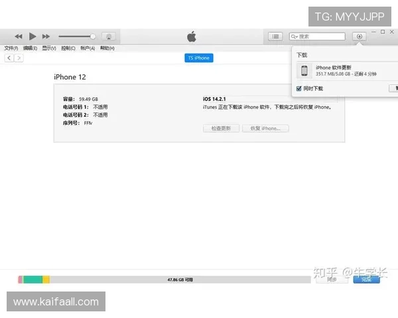
Task: Click the 检查更新 button
Action: coord(221,129)
